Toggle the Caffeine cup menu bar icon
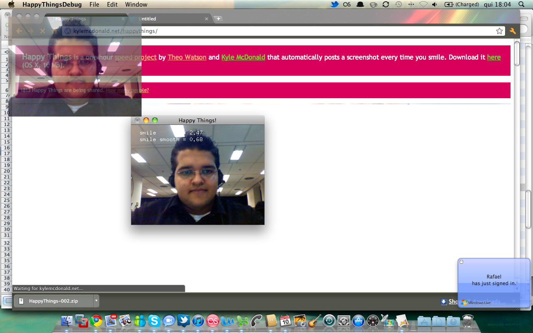Screen dimensions: 533x333 (373, 5)
